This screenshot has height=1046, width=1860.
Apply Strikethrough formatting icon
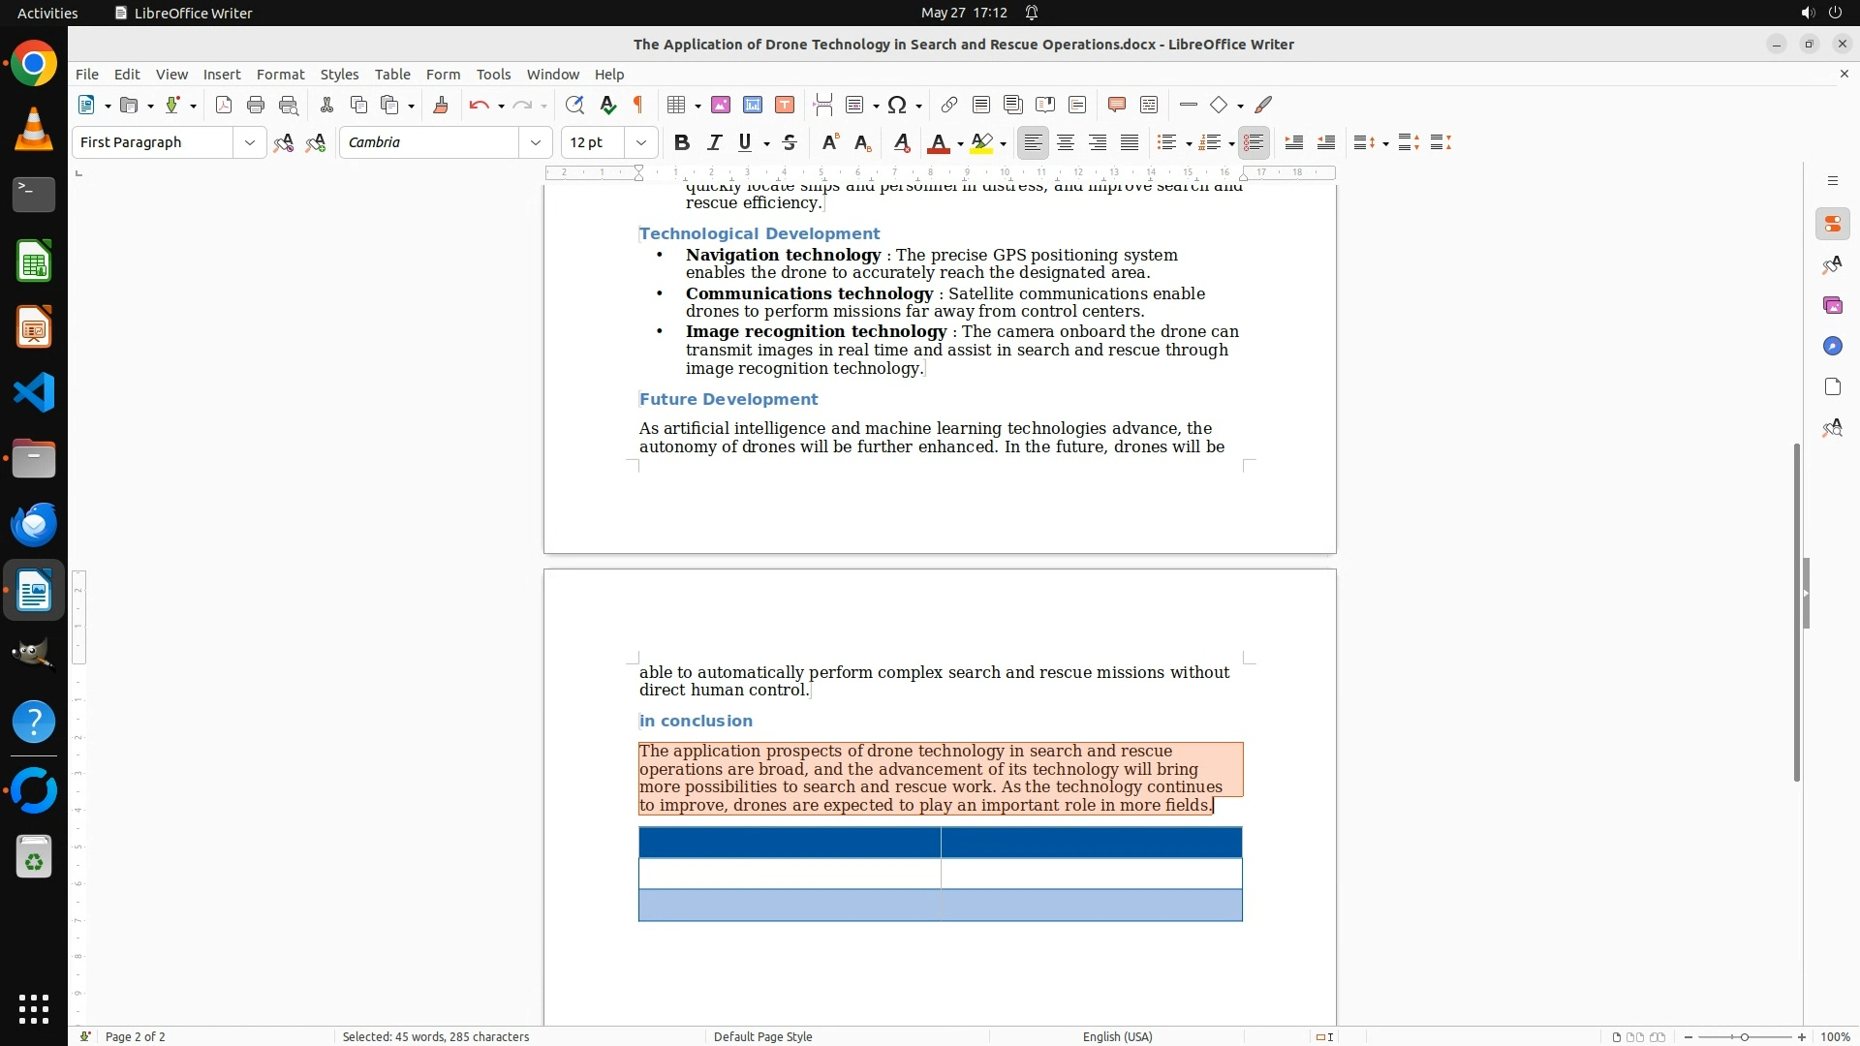[x=790, y=142]
